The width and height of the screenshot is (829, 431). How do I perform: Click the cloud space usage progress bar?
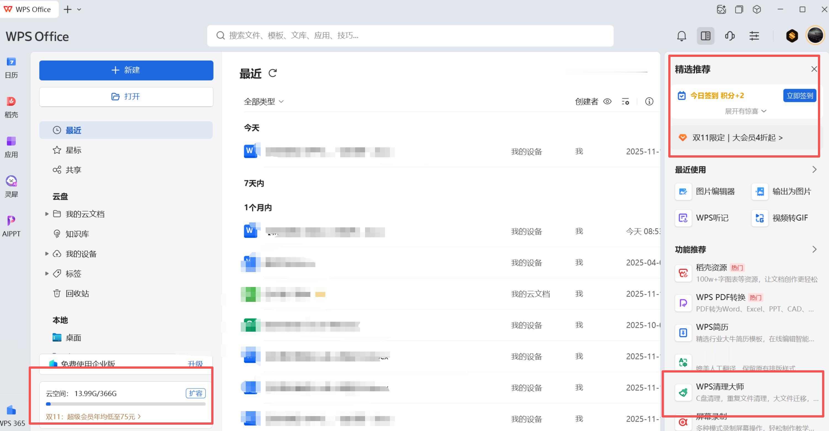(x=125, y=404)
